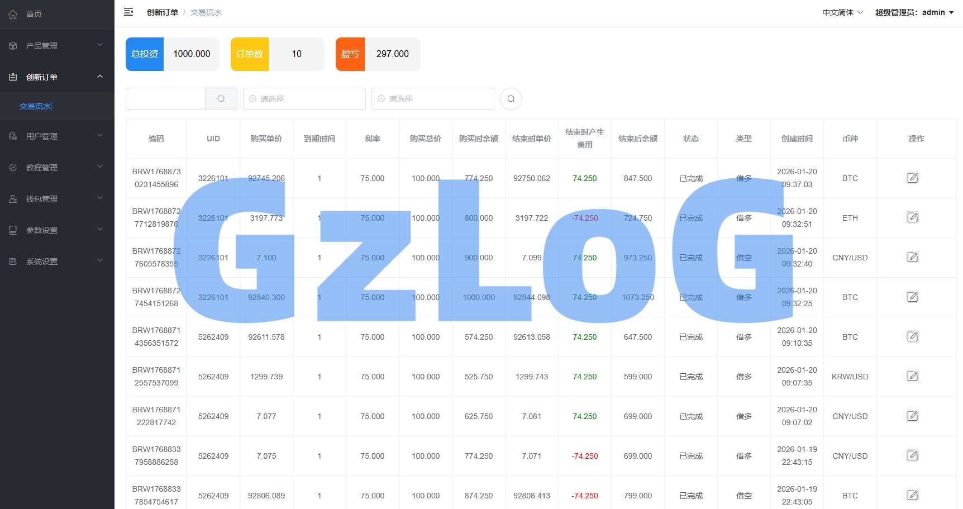Click edit icon on the KRW/USD row
963x509 pixels.
pos(912,376)
